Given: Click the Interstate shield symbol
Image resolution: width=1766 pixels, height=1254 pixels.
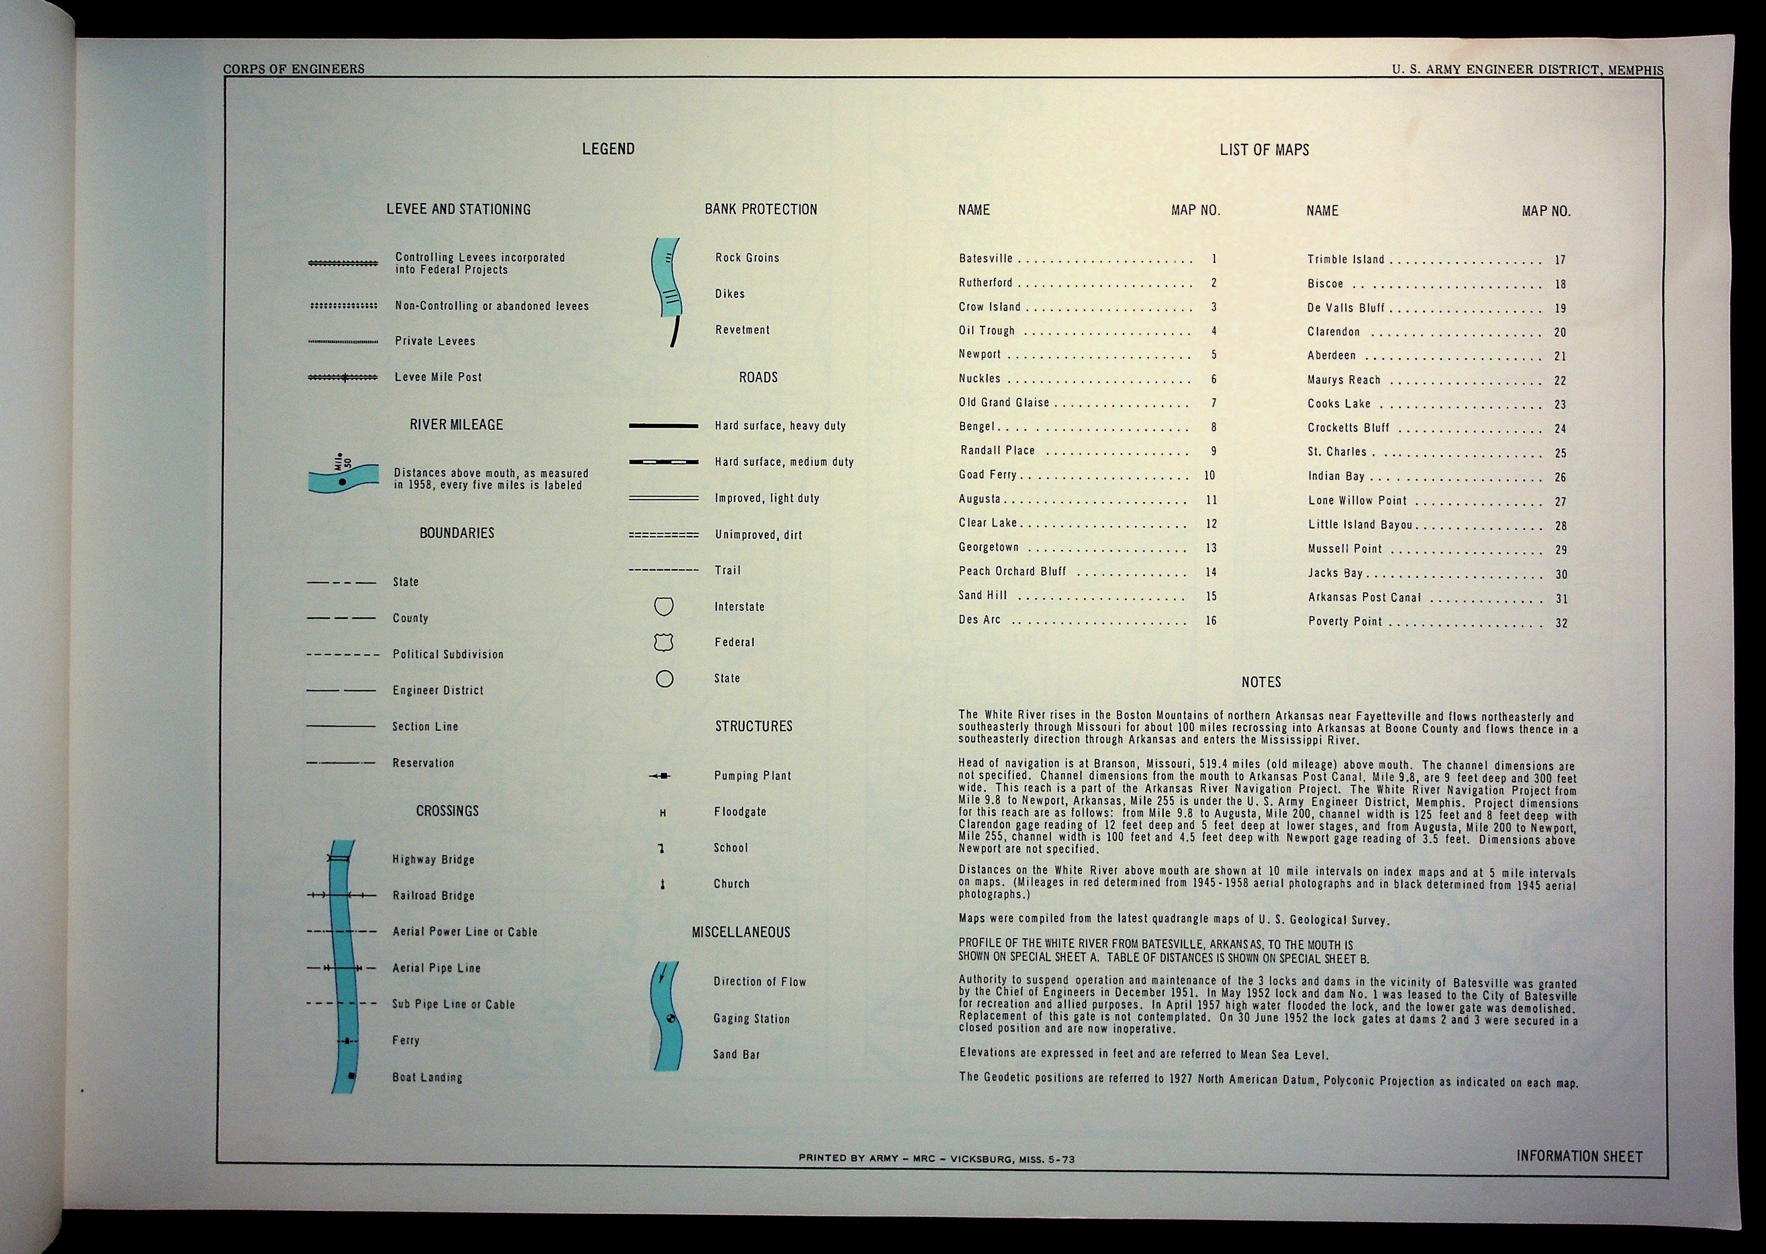Looking at the screenshot, I should (663, 606).
